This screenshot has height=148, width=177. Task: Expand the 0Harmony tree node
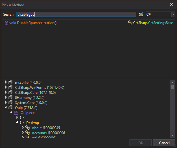(x=6, y=97)
